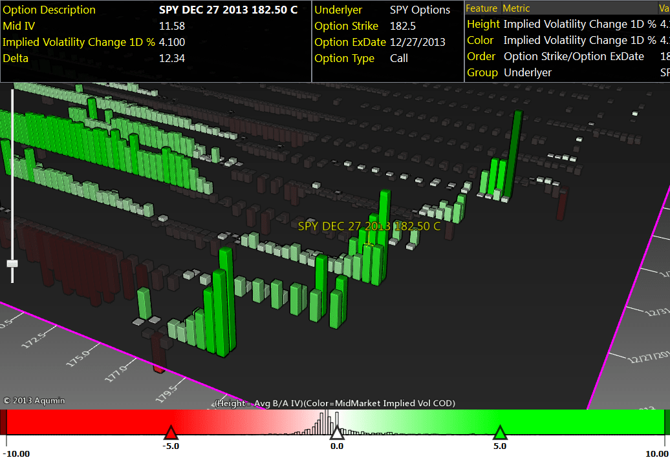Click the dark red left end cap of color bar

click(x=3, y=422)
